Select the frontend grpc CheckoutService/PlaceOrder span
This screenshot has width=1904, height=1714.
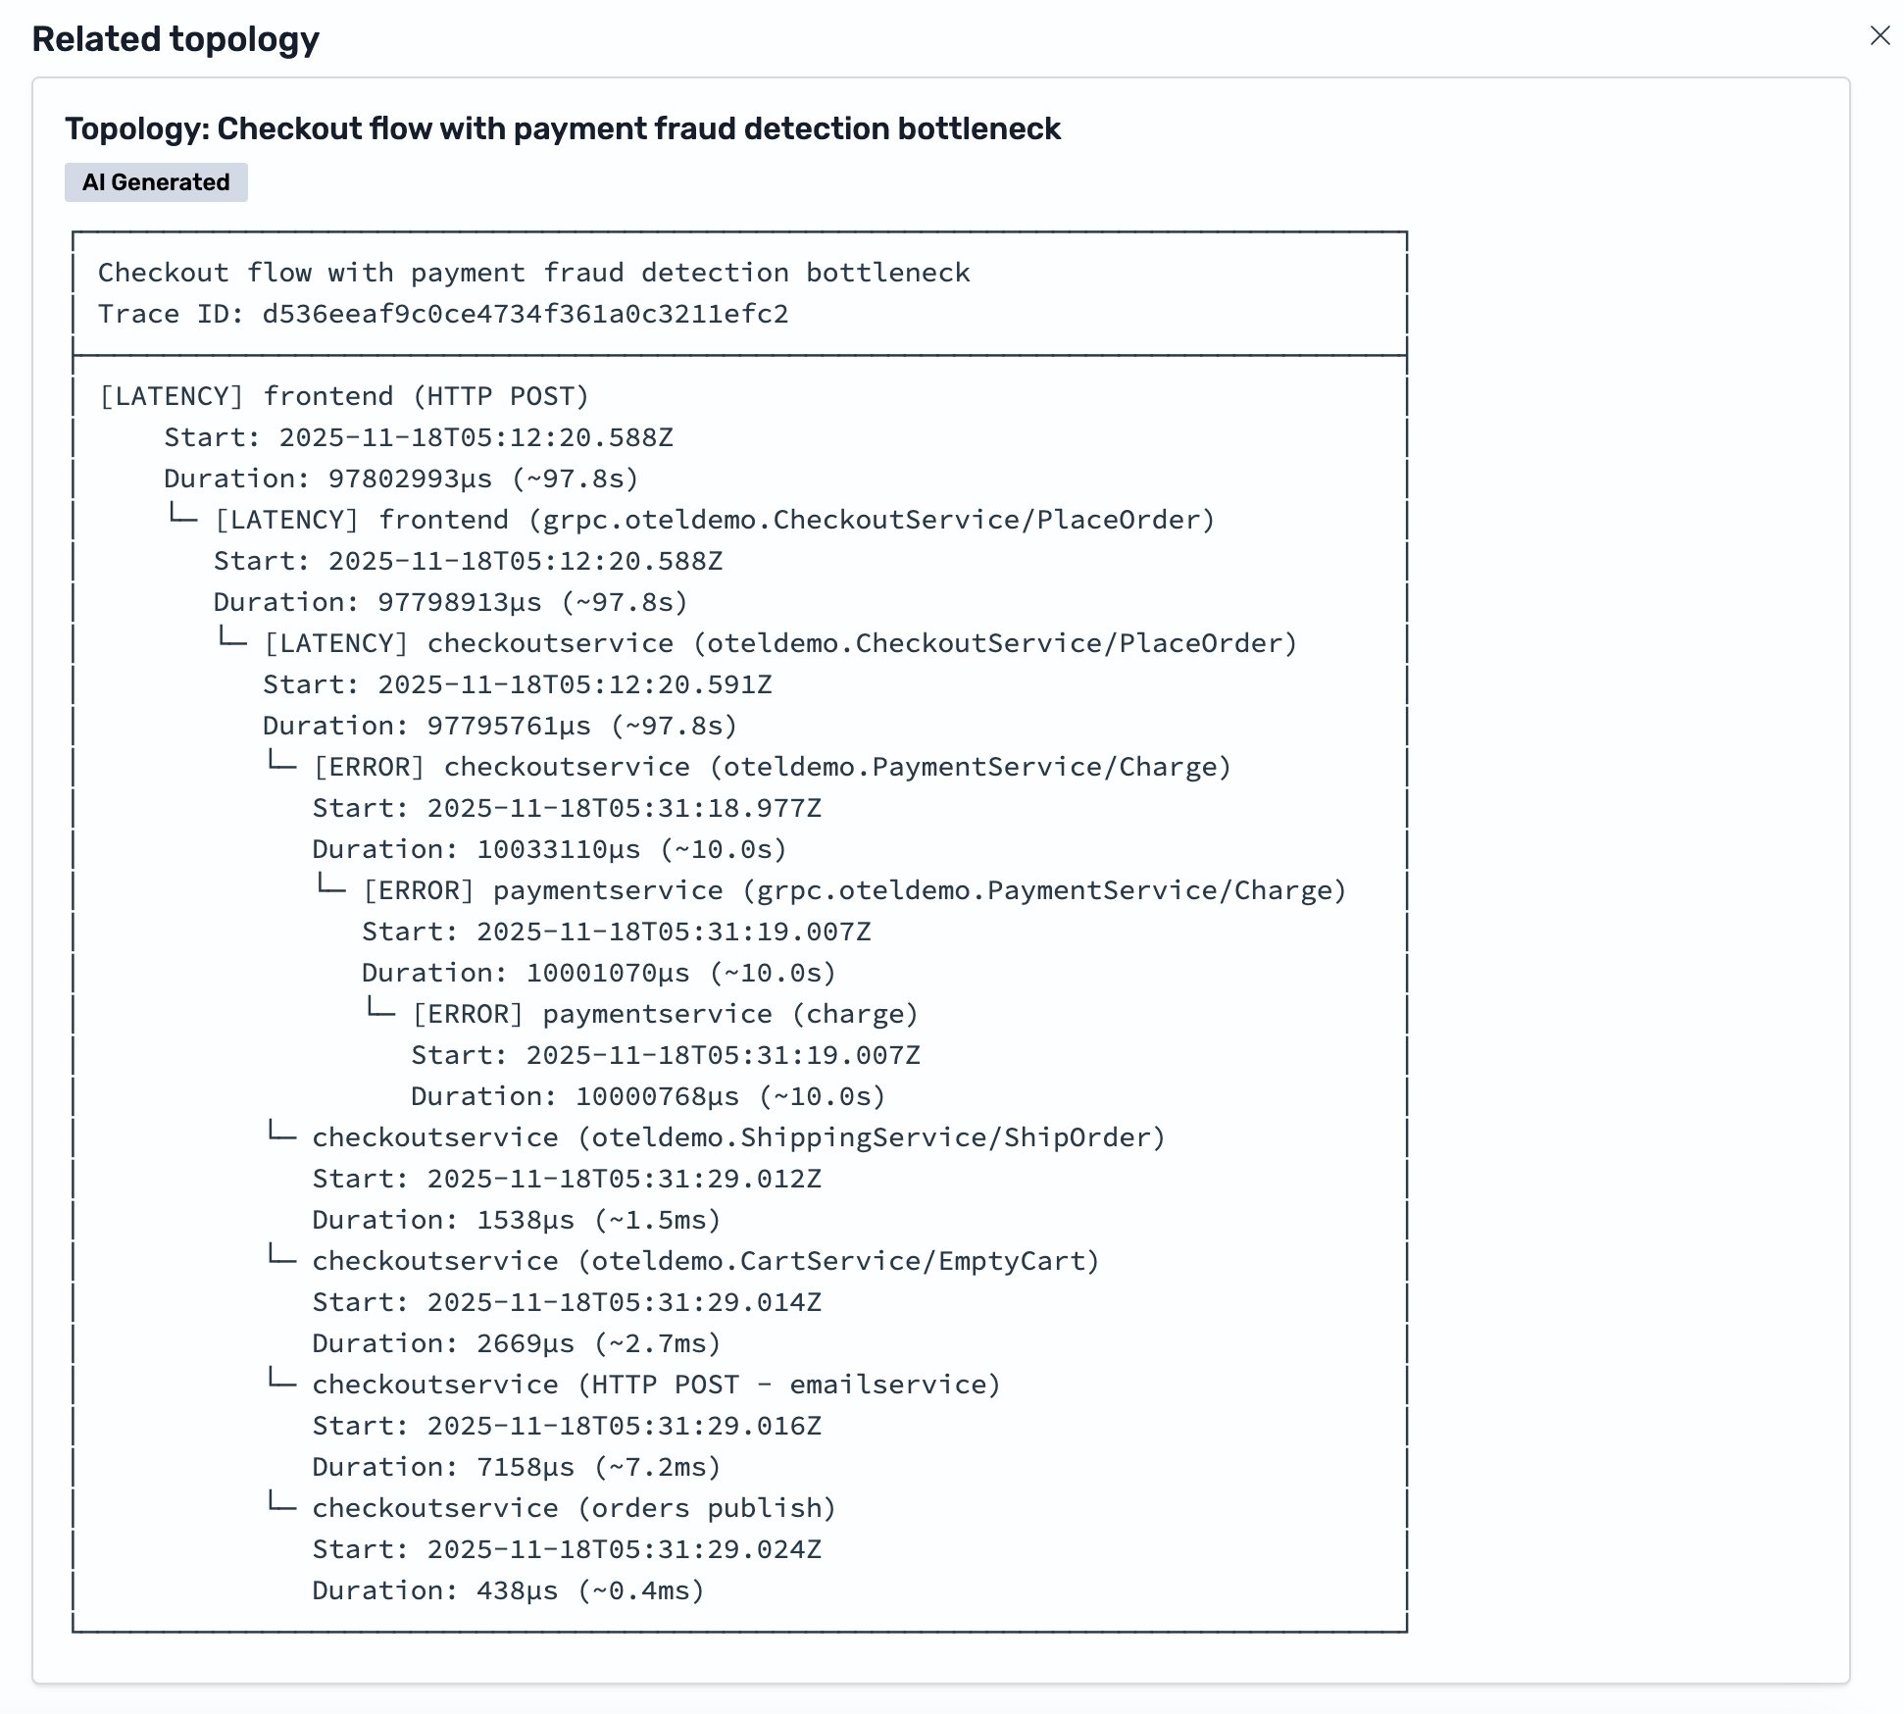click(x=714, y=520)
